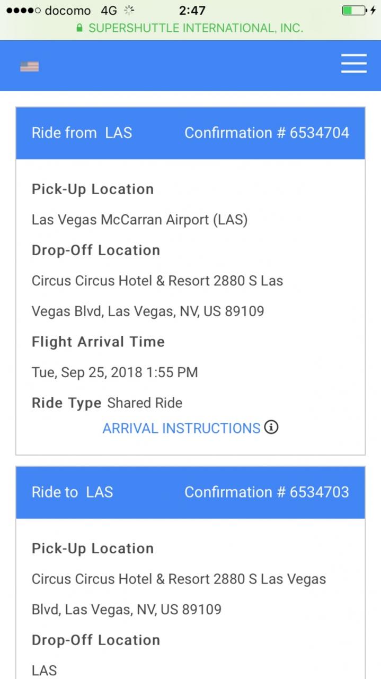Tap the Las Vegas McCarran Airport pick-up text

tap(139, 220)
